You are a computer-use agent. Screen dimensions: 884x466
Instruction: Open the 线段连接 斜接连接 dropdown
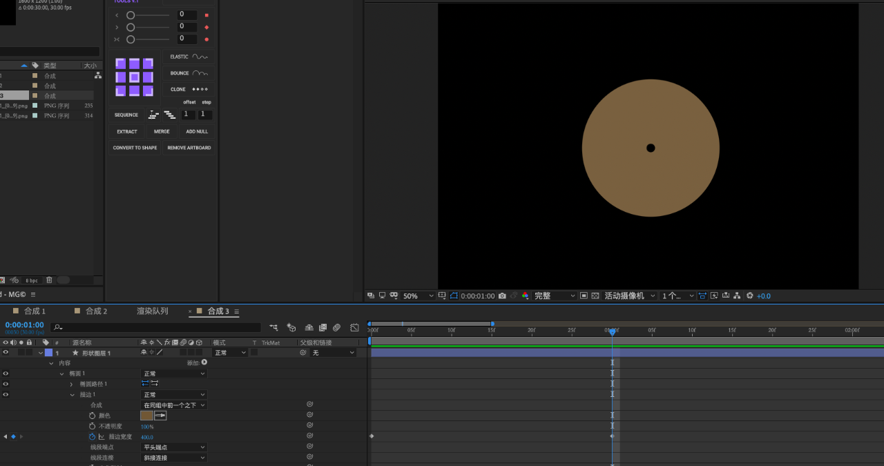coord(174,458)
